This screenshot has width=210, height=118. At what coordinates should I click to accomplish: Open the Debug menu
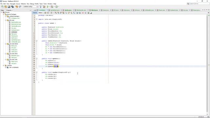(32, 4)
